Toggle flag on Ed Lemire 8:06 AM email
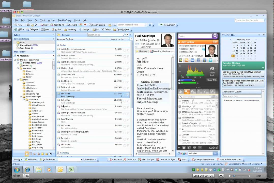The width and height of the screenshot is (274, 183). 128,139
